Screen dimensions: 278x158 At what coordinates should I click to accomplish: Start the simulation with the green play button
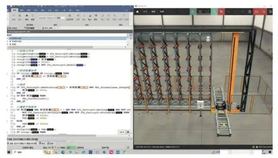point(193,12)
